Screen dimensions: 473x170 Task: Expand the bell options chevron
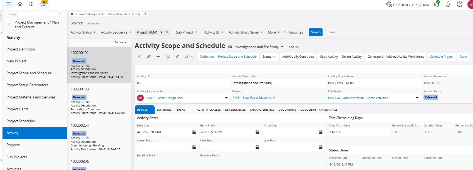(x=192, y=57)
